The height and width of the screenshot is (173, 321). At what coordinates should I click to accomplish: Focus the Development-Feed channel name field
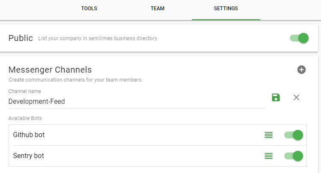[x=137, y=101]
